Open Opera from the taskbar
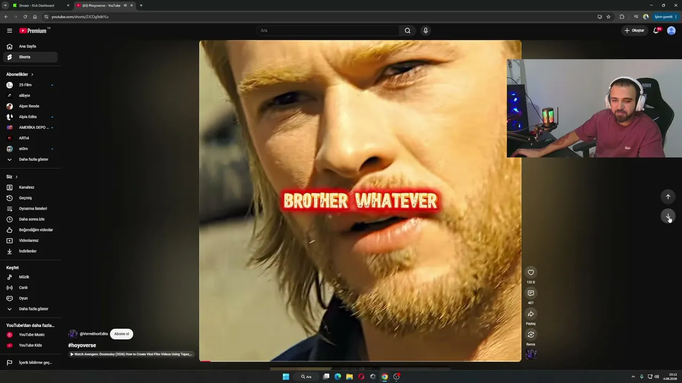Image resolution: width=682 pixels, height=383 pixels. coord(361,377)
